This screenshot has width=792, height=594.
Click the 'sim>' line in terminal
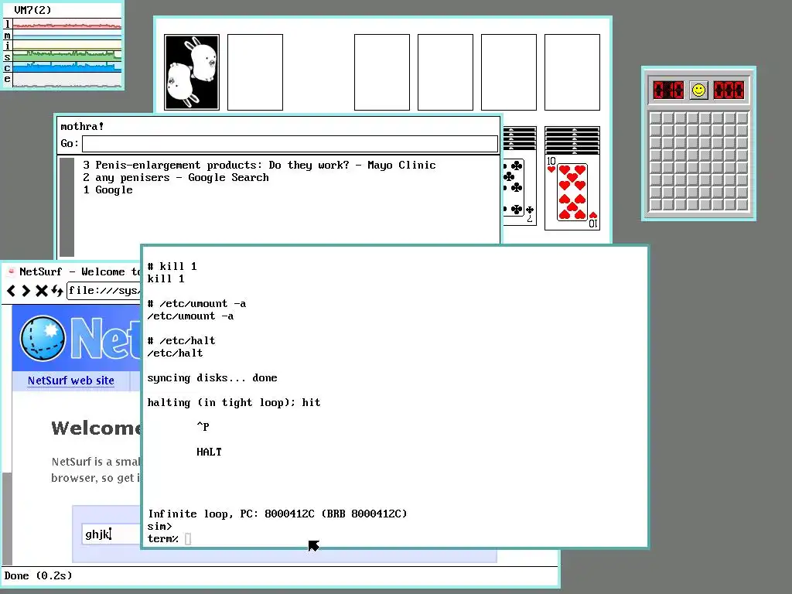tap(159, 526)
